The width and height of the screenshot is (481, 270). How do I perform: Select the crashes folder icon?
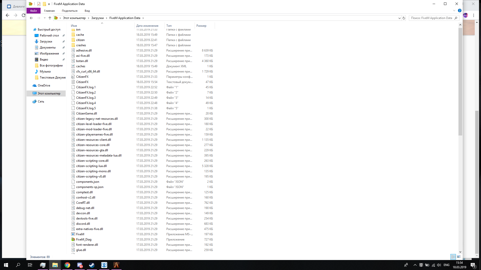click(x=73, y=45)
